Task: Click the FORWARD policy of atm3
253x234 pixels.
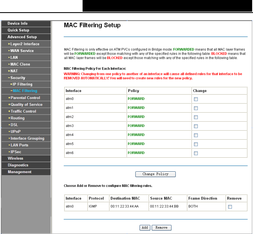Action: pyautogui.click(x=136, y=126)
